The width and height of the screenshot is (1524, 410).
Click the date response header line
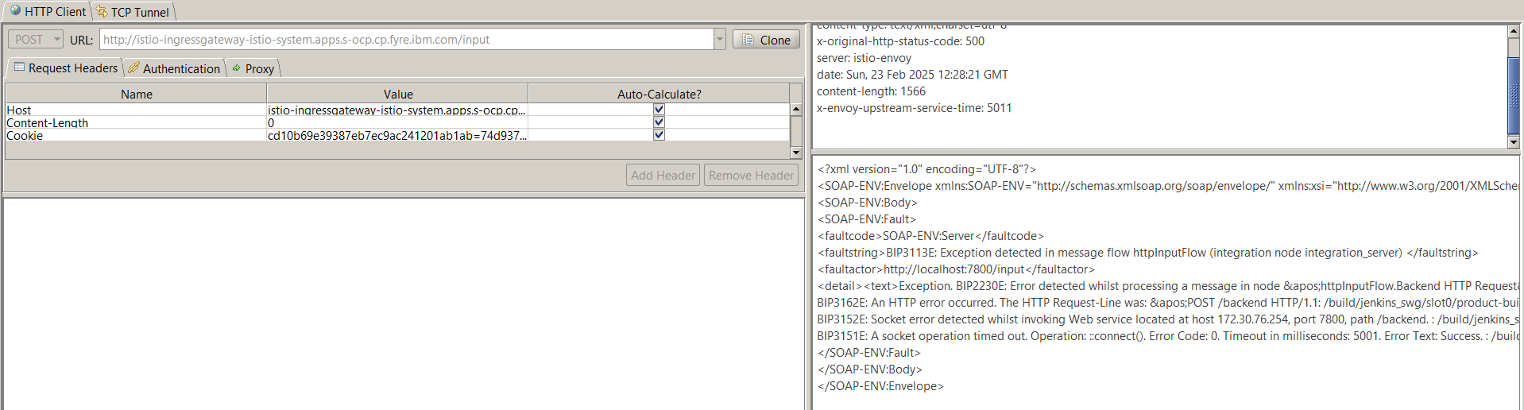pyautogui.click(x=912, y=75)
